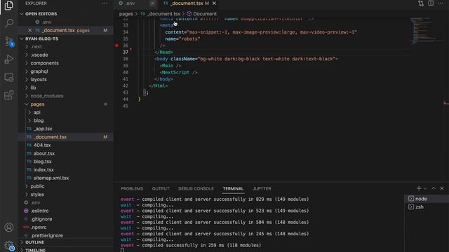Add a new terminal with plus icon

(419, 188)
